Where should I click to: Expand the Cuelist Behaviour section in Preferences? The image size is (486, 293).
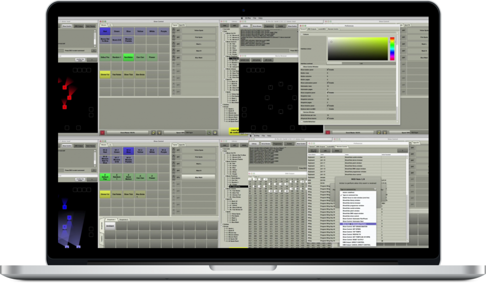(301, 122)
